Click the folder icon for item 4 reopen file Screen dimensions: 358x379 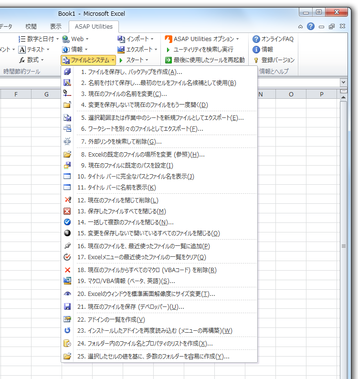[67, 105]
